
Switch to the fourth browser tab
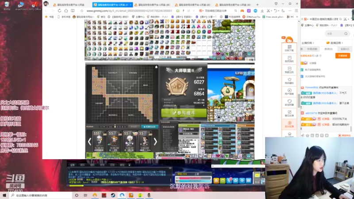coord(193,4)
